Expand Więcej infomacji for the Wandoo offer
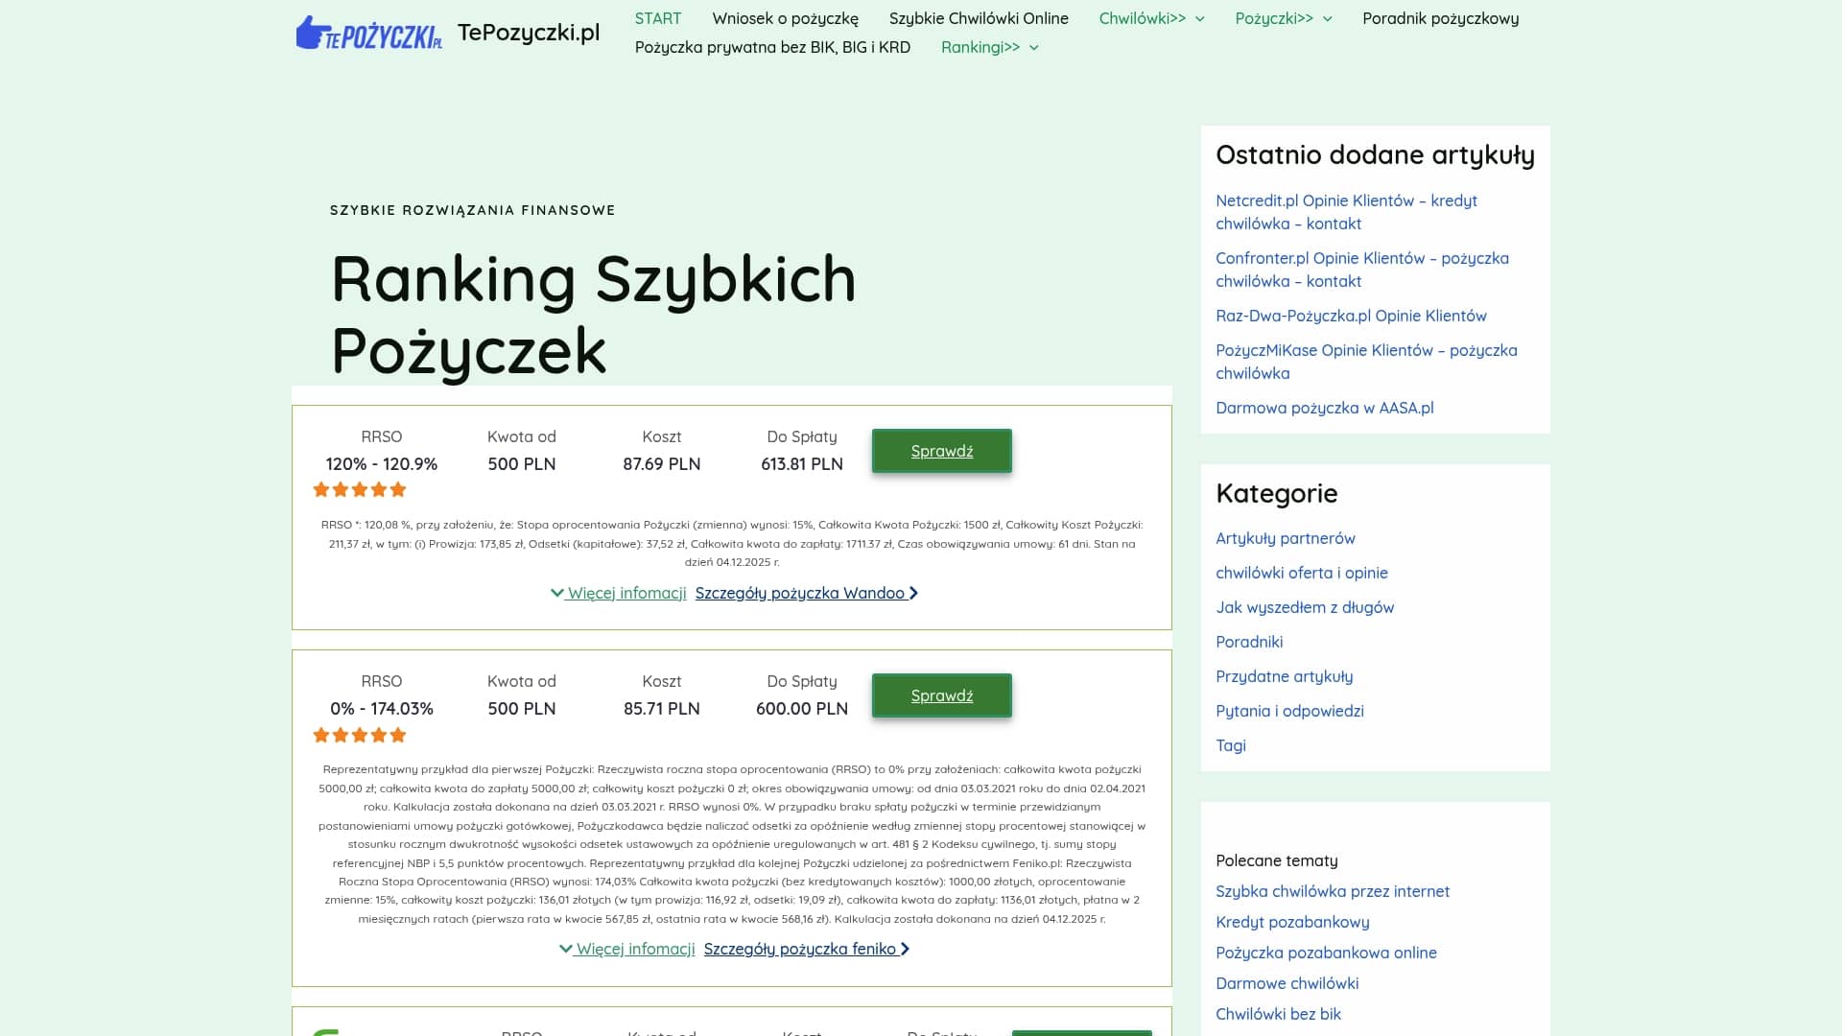Image resolution: width=1842 pixels, height=1036 pixels. pos(619,593)
